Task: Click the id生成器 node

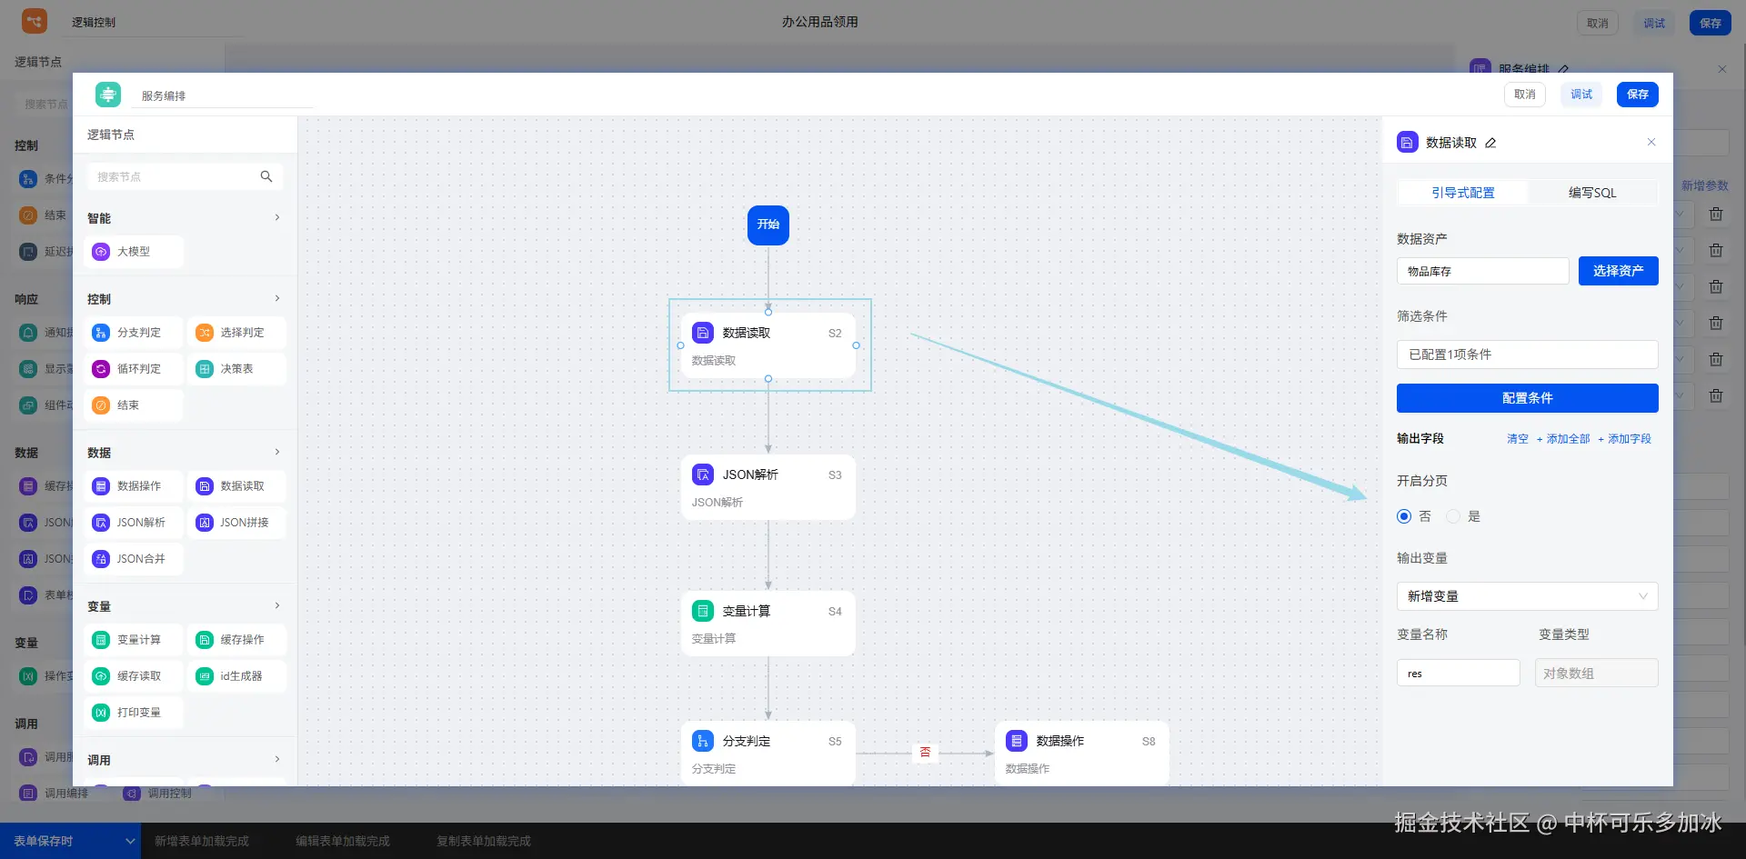Action: [237, 676]
